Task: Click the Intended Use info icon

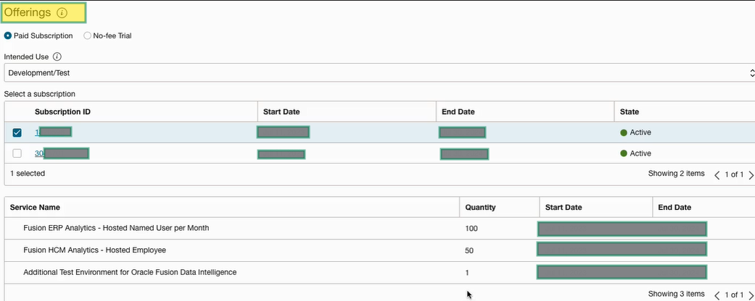Action: pos(57,56)
